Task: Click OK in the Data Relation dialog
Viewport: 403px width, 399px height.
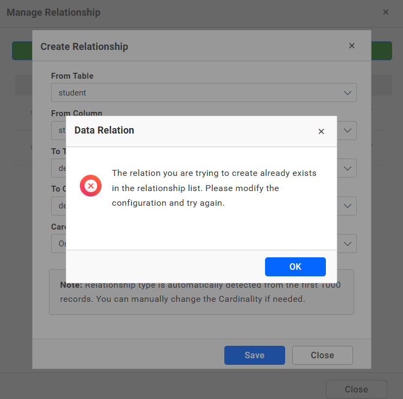Action: pyautogui.click(x=295, y=267)
